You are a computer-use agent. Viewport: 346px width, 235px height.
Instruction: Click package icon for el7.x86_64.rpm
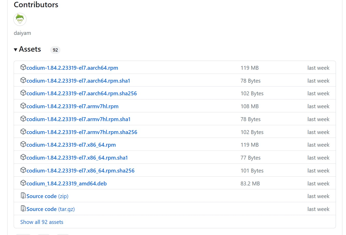click(x=23, y=144)
